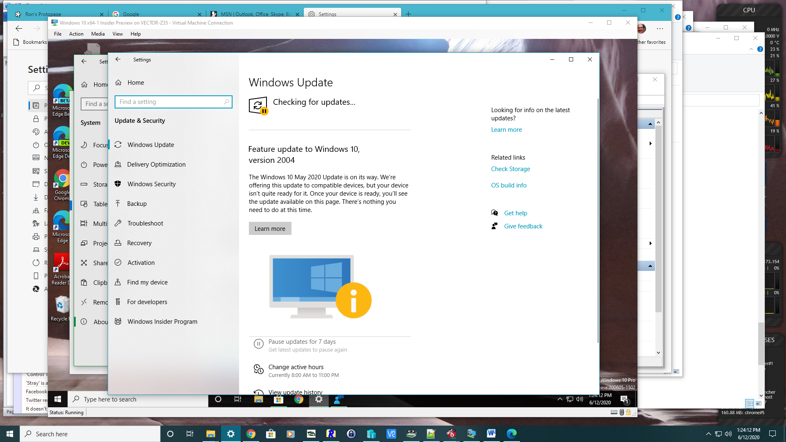Open the OS build info link
The image size is (786, 442).
(x=508, y=185)
